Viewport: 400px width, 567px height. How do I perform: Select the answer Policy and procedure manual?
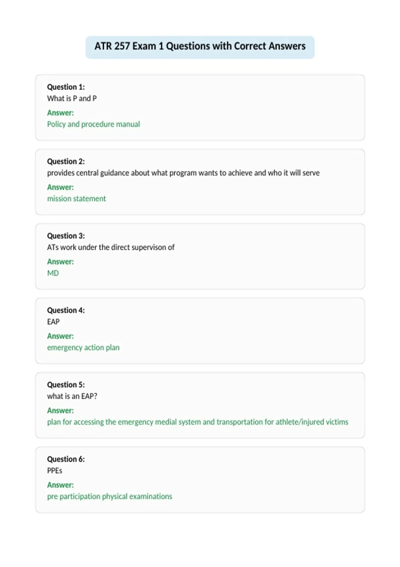93,124
